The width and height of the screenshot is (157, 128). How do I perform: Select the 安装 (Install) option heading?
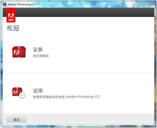(38, 50)
